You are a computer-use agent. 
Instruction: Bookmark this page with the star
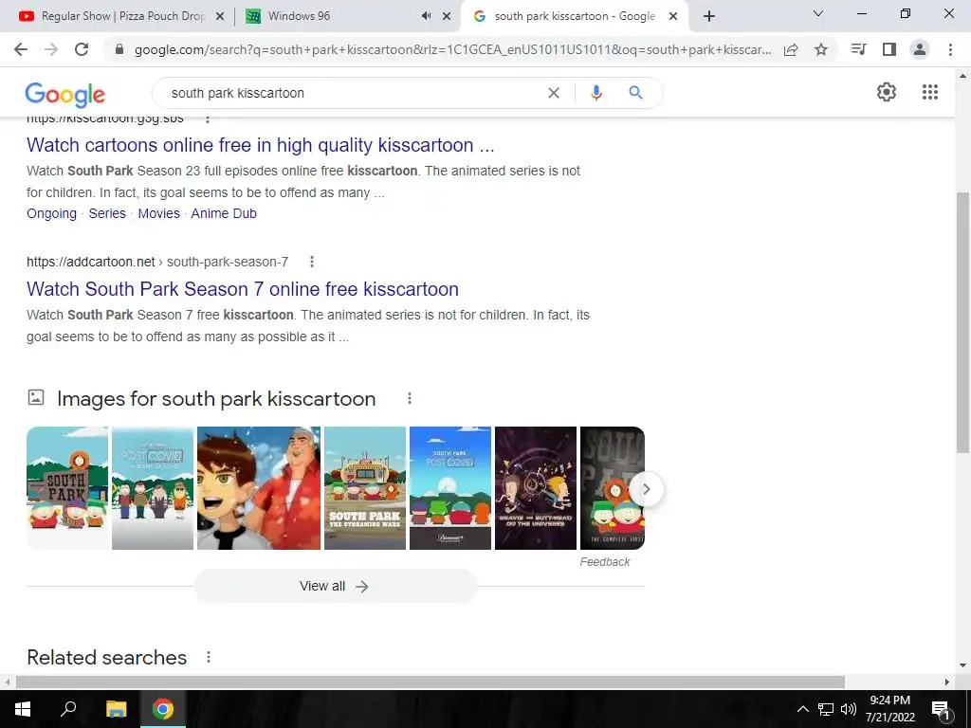[821, 49]
